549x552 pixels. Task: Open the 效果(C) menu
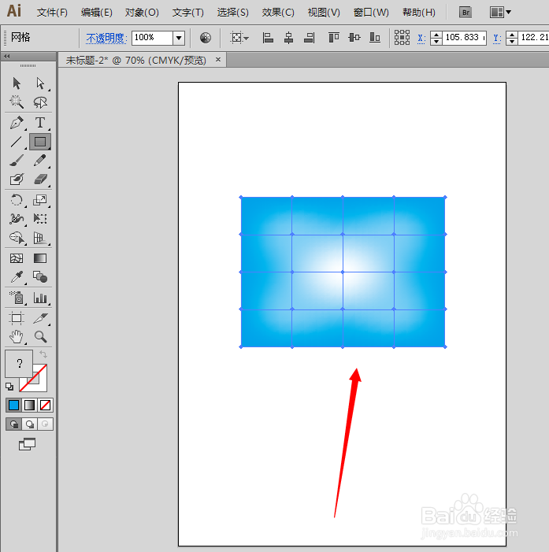278,13
